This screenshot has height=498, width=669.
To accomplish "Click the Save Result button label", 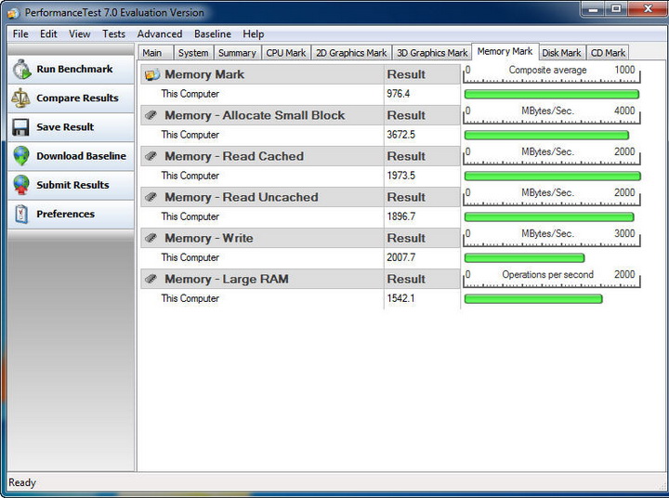I will tap(65, 127).
